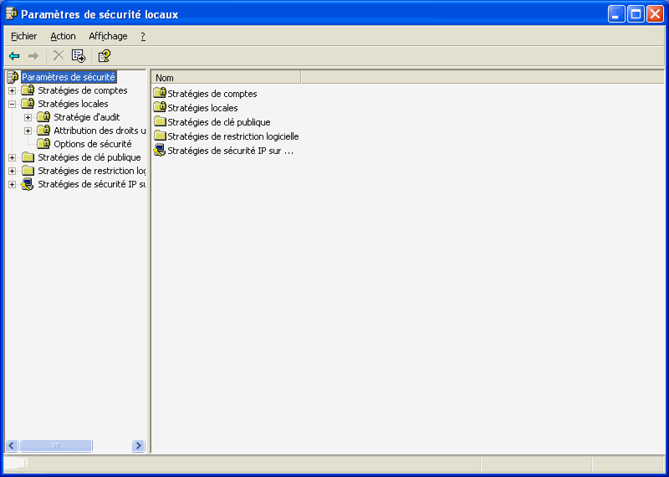Screen dimensions: 669x477
Task: Click the Forward arrow toolbar icon
Action: [33, 56]
